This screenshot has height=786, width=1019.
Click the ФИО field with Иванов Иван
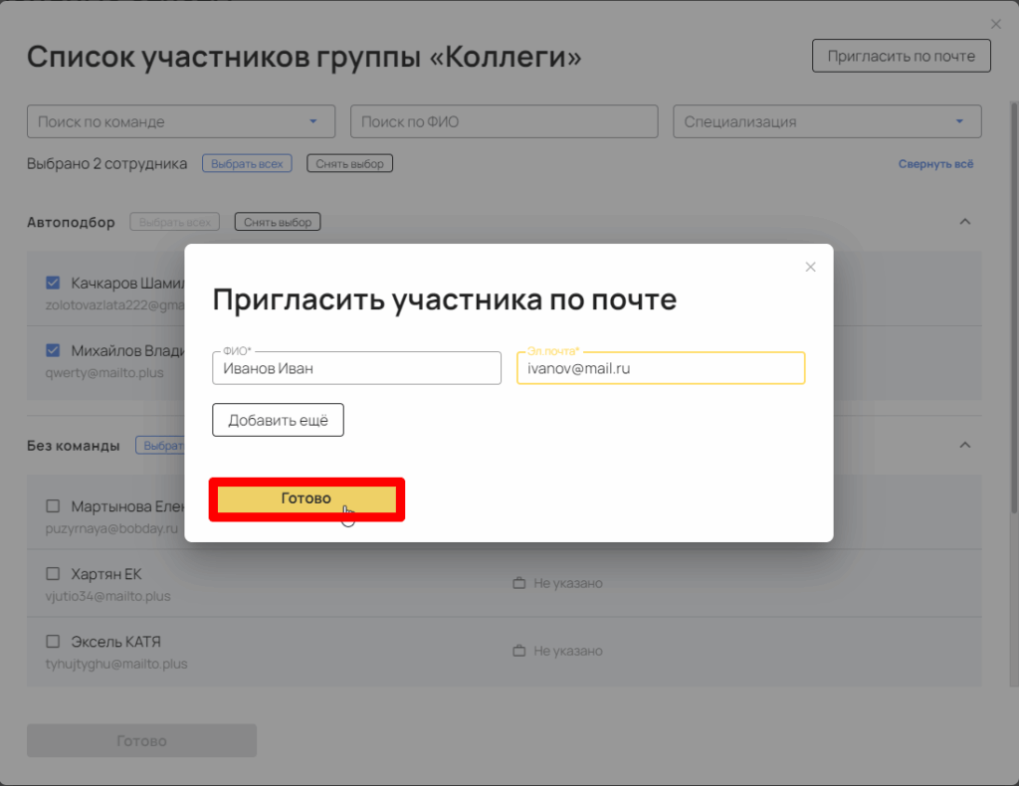356,368
